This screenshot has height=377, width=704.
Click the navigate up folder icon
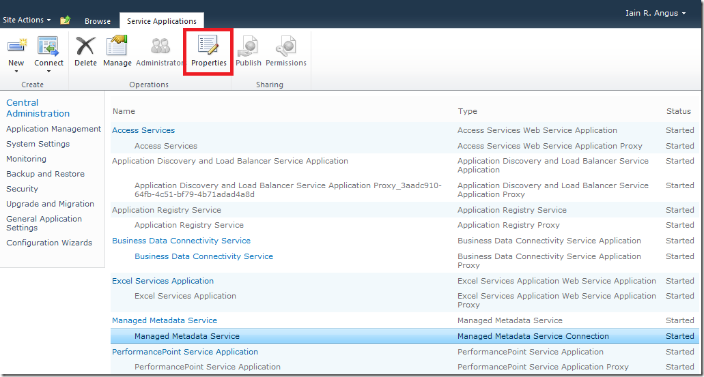pyautogui.click(x=66, y=20)
